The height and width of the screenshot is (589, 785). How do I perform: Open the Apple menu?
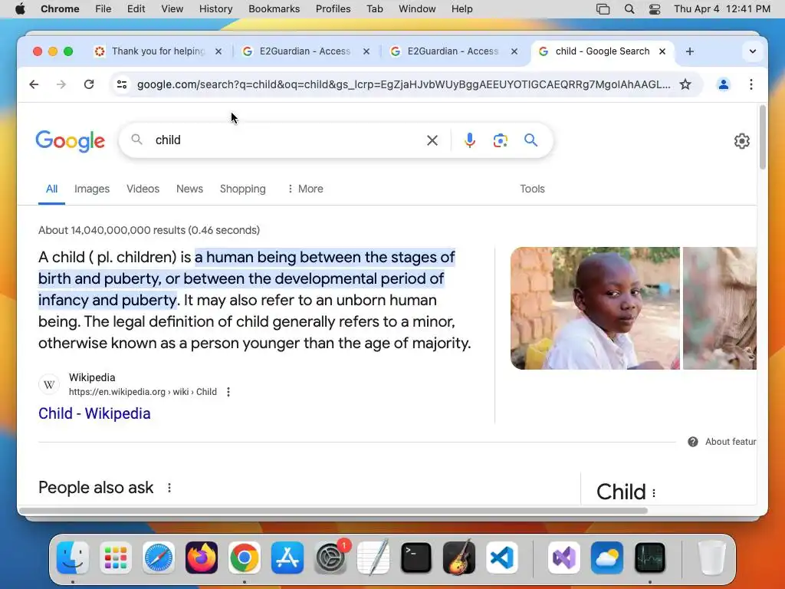tap(20, 9)
